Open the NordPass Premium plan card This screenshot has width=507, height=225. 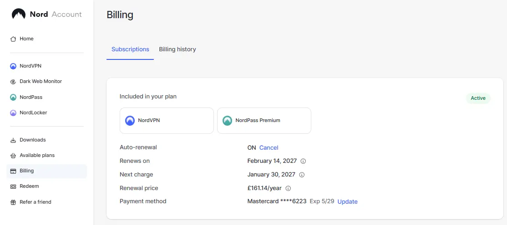coord(264,121)
